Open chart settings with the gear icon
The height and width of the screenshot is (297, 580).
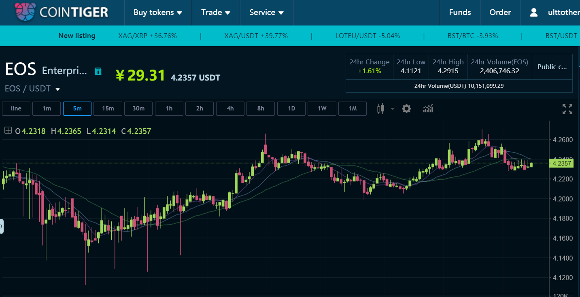click(x=406, y=108)
